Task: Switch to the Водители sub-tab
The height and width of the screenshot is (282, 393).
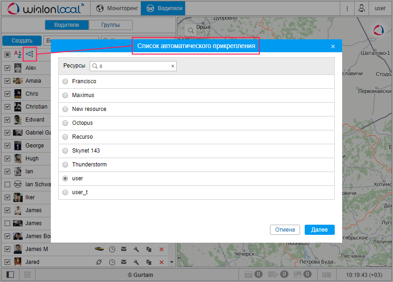Action: point(67,25)
